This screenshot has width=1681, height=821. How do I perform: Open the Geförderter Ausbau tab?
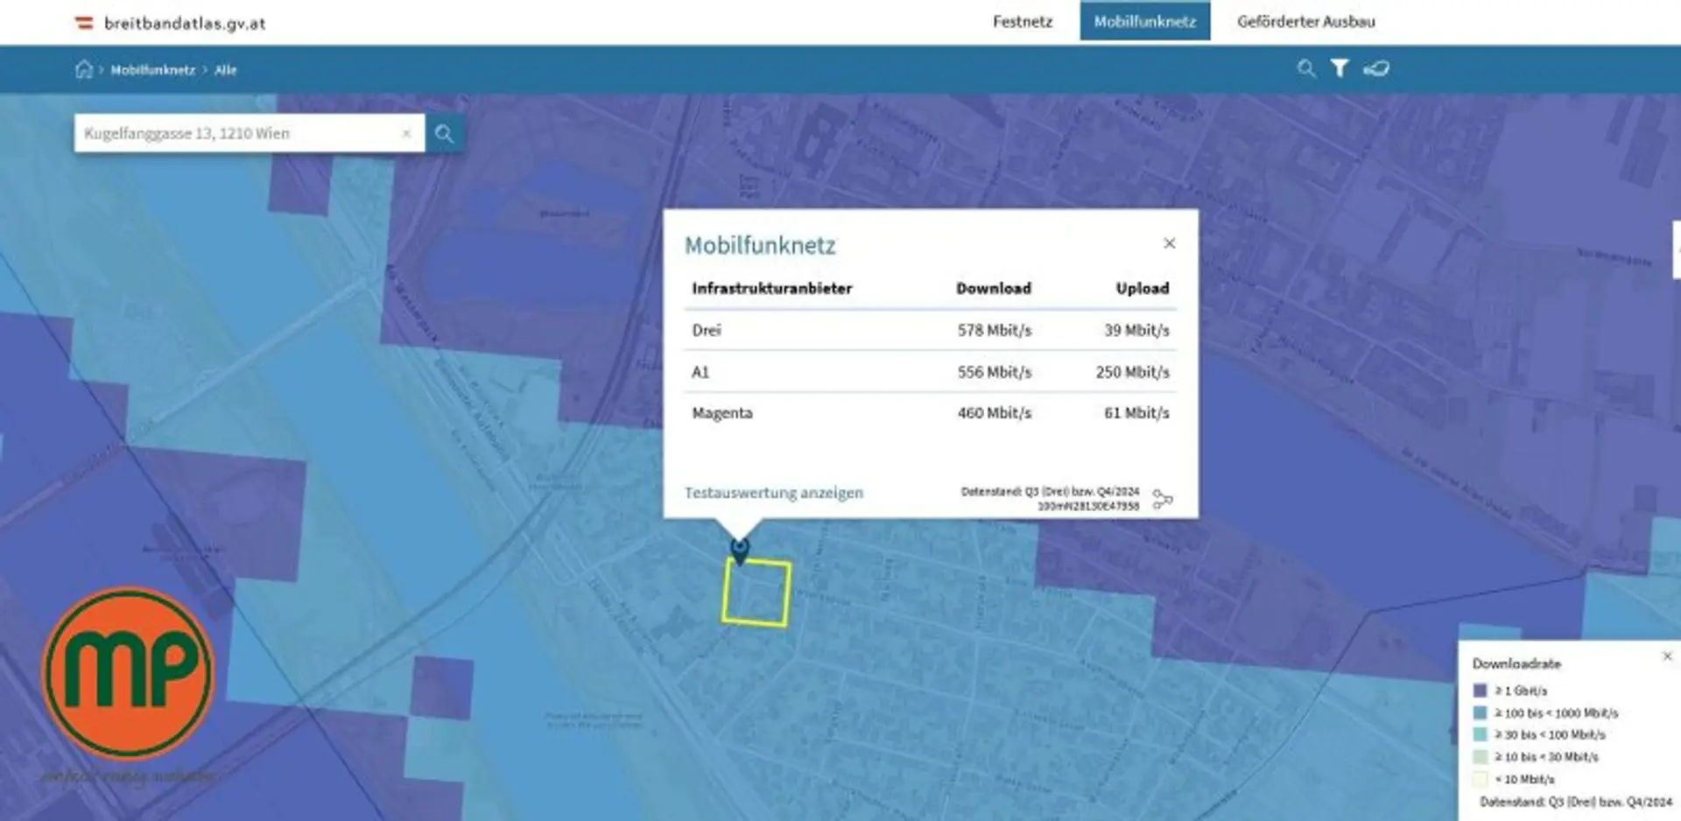pos(1305,22)
